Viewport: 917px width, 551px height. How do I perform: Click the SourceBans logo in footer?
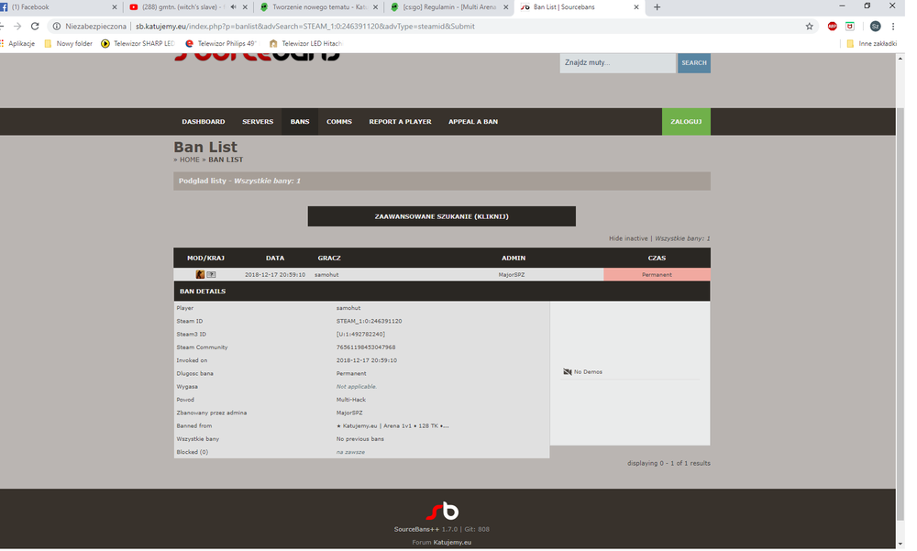click(x=442, y=511)
